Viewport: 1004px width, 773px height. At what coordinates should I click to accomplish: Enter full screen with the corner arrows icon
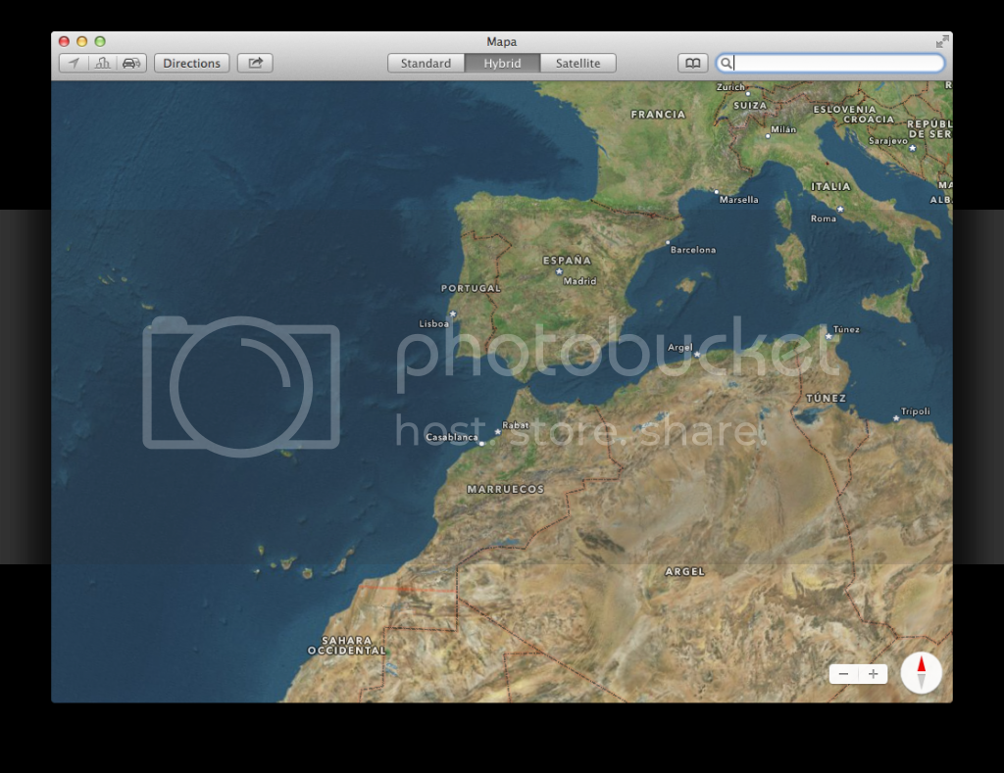(x=942, y=41)
